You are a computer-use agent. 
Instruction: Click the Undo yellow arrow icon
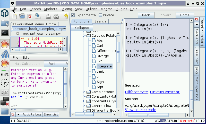[66, 16]
